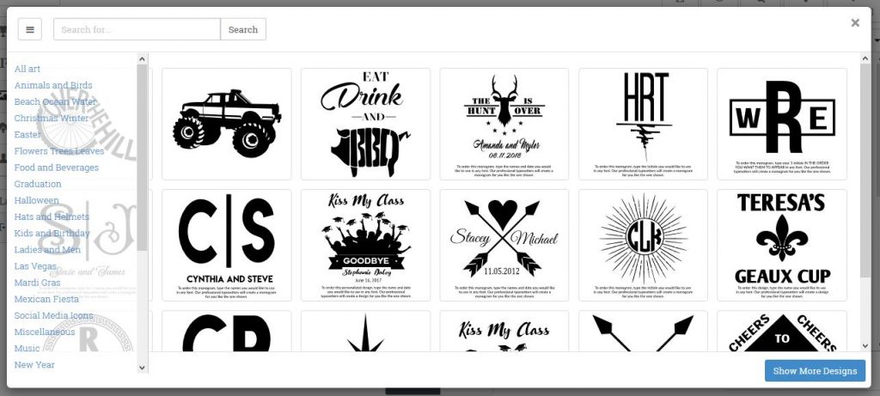The height and width of the screenshot is (396, 880).
Task: Pick bottom-row Kiss My Class design
Action: click(504, 332)
